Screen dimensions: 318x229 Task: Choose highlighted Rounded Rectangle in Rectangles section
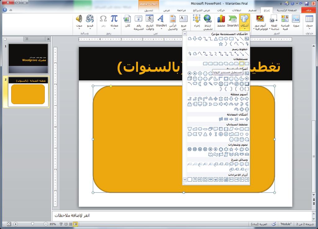click(x=242, y=64)
